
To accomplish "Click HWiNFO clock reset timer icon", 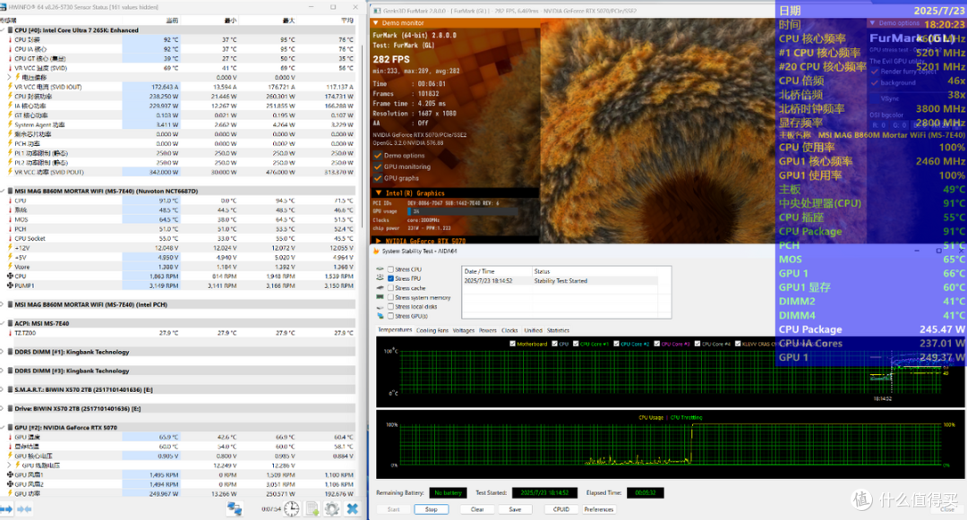I will click(x=292, y=509).
